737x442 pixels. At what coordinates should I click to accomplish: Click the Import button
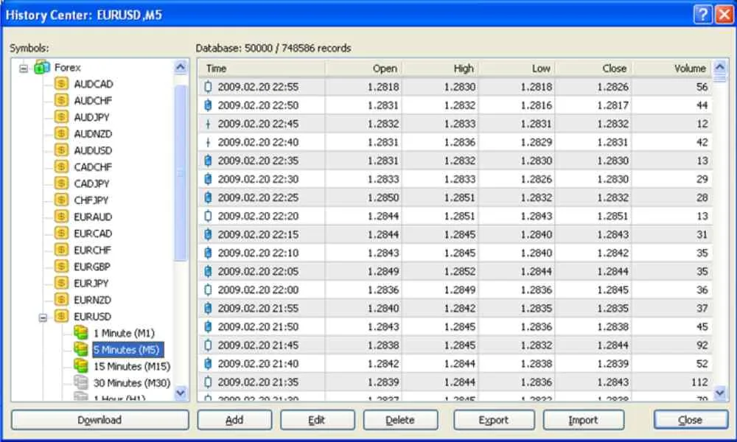tap(583, 420)
